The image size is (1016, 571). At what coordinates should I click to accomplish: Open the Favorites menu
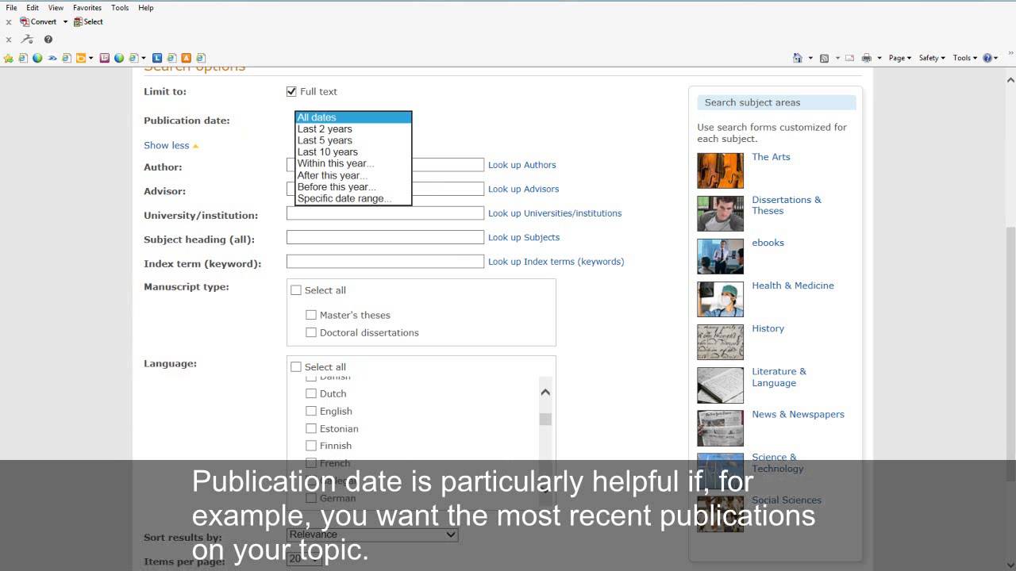point(87,8)
